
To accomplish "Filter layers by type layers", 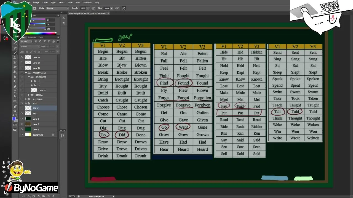I will point(45,42).
